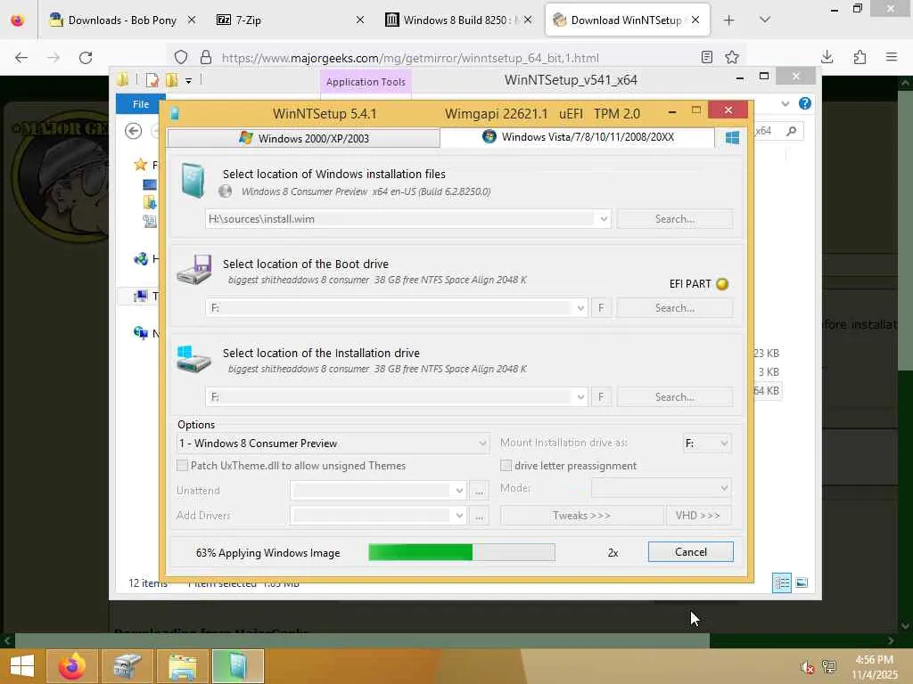Screen dimensions: 913x684
Task: Open a new Firefox tab
Action: pos(729,20)
